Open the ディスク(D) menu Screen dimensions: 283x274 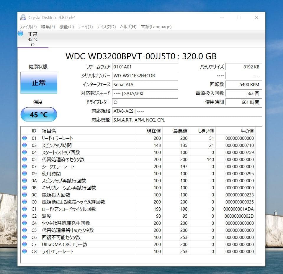(106, 27)
